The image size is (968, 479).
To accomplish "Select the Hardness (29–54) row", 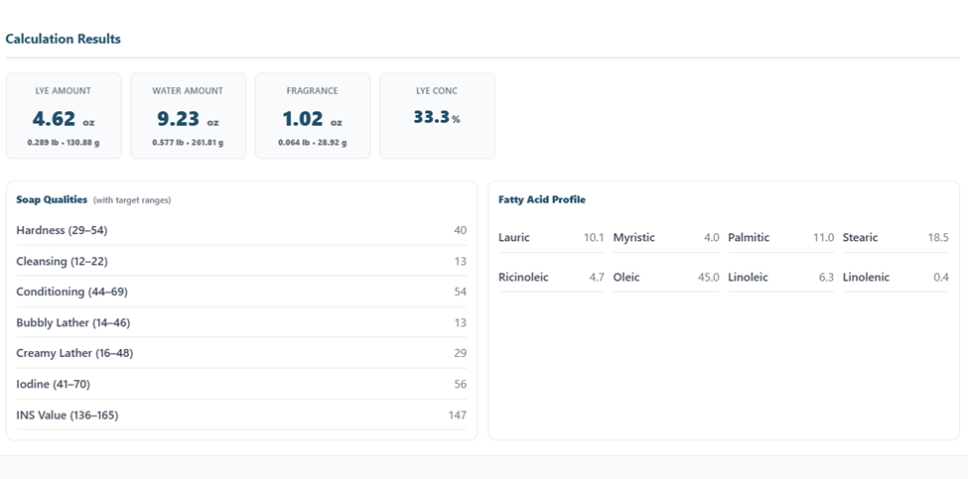I will tap(241, 230).
